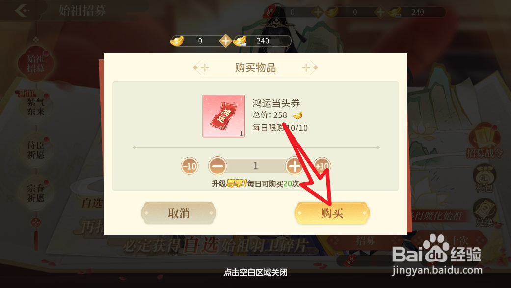Screen dimensions: 511x288
Task: Decrease quantity by ten with the -10 button
Action: tap(189, 166)
